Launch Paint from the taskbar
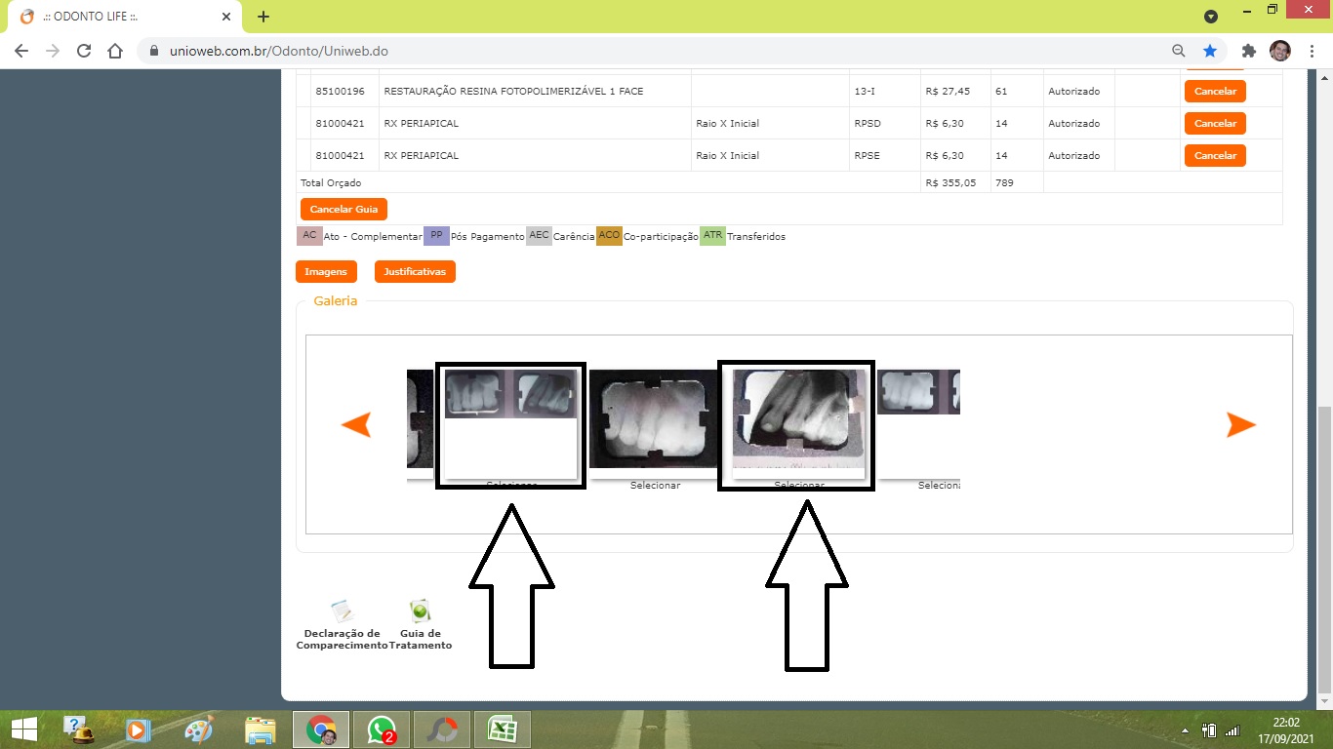 199,729
